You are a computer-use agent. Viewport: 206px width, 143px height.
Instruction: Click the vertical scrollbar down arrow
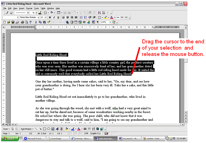[x=186, y=112]
